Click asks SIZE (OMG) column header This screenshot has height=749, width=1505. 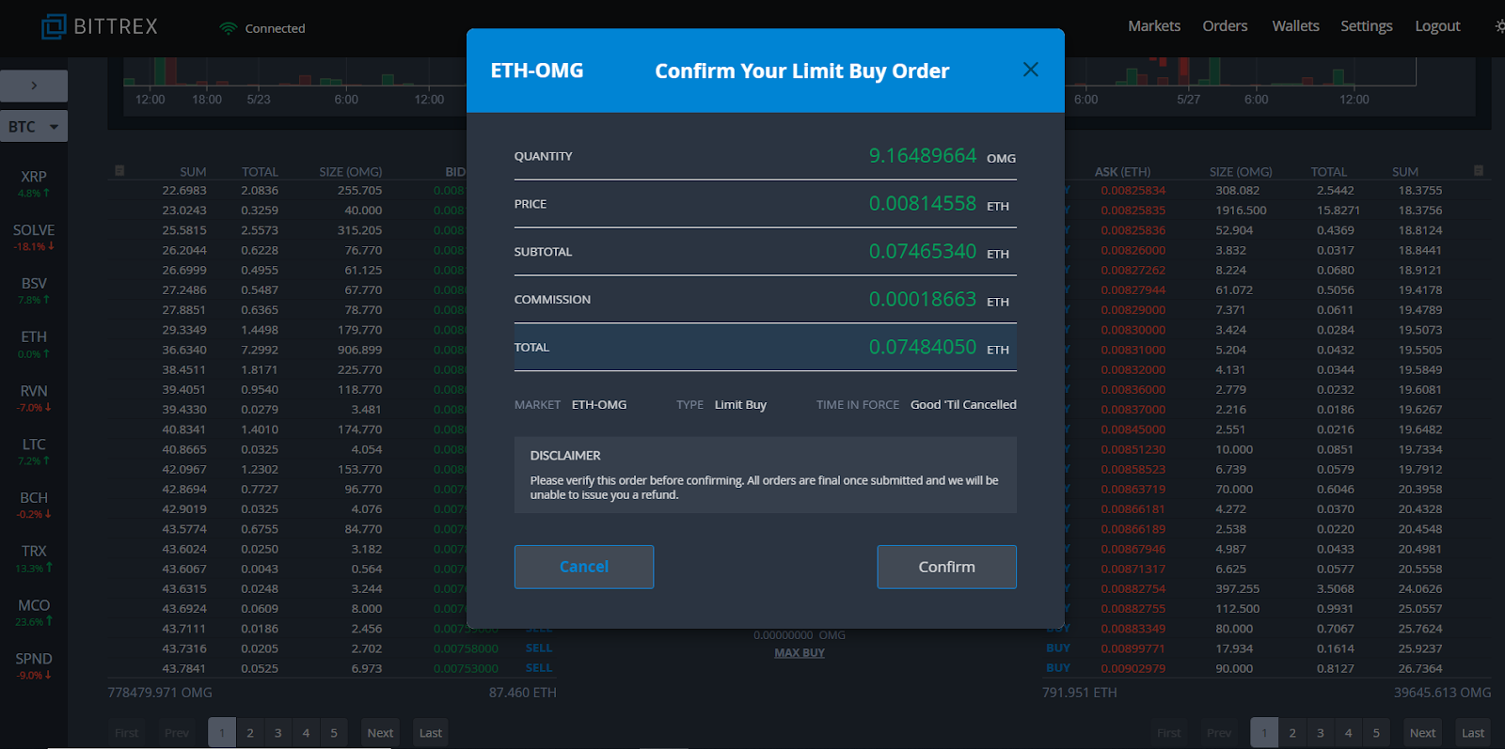click(1241, 172)
